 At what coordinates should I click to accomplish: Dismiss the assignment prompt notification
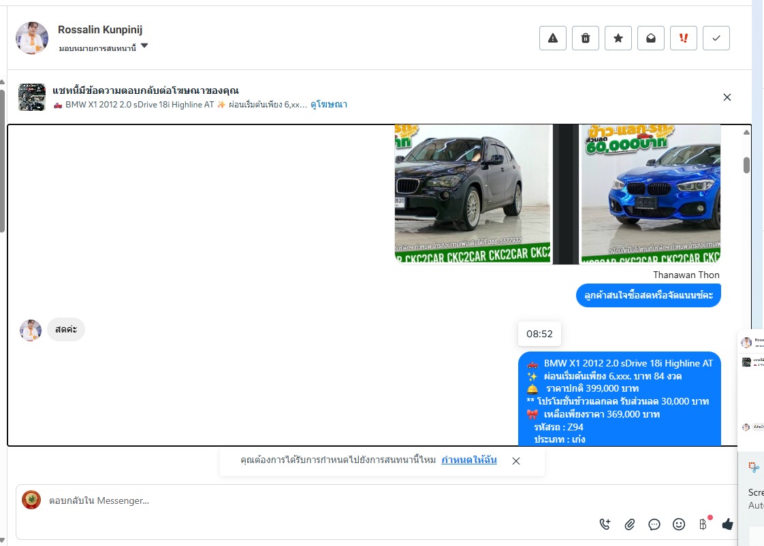click(x=516, y=461)
